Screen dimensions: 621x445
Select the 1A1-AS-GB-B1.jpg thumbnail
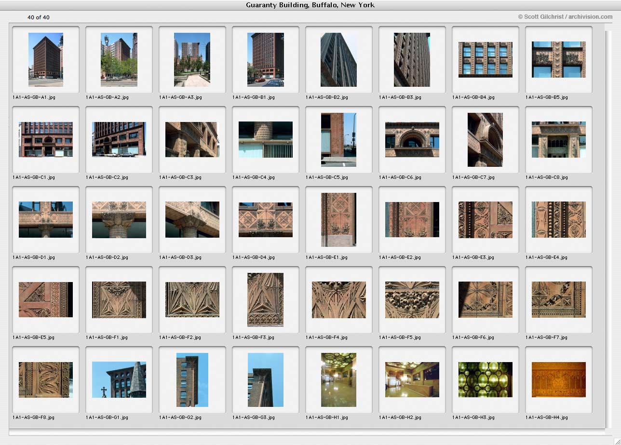[266, 59]
